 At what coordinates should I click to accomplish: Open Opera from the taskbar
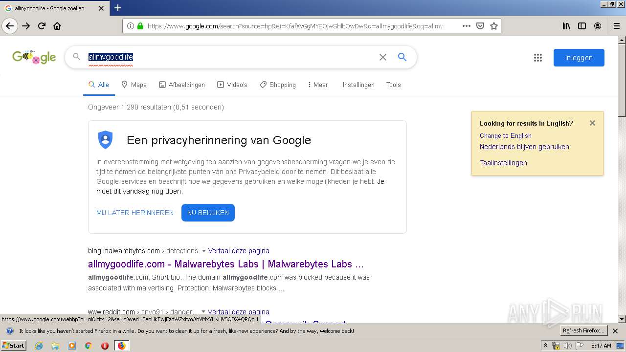point(105,346)
